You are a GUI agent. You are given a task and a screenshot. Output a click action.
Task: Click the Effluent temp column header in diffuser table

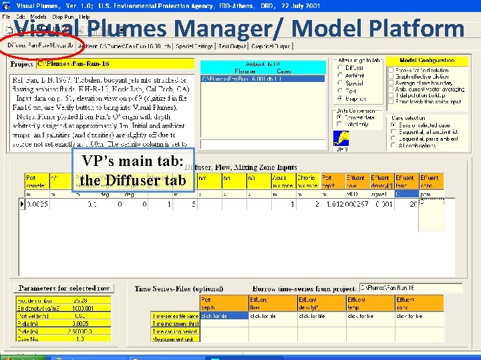[406, 181]
